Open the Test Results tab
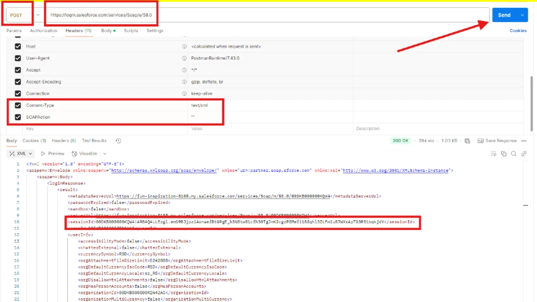This screenshot has height=302, width=537. point(94,141)
